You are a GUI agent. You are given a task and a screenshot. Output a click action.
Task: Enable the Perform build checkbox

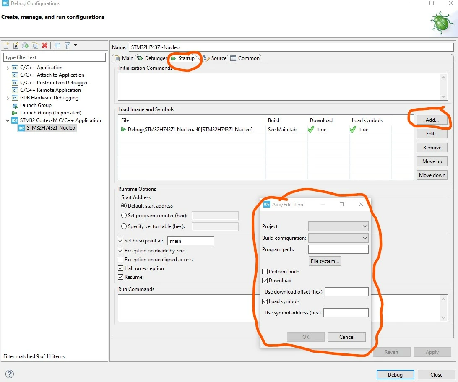click(265, 272)
